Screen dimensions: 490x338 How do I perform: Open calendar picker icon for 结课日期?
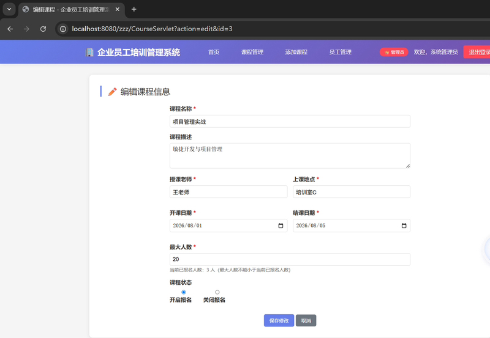click(x=404, y=226)
